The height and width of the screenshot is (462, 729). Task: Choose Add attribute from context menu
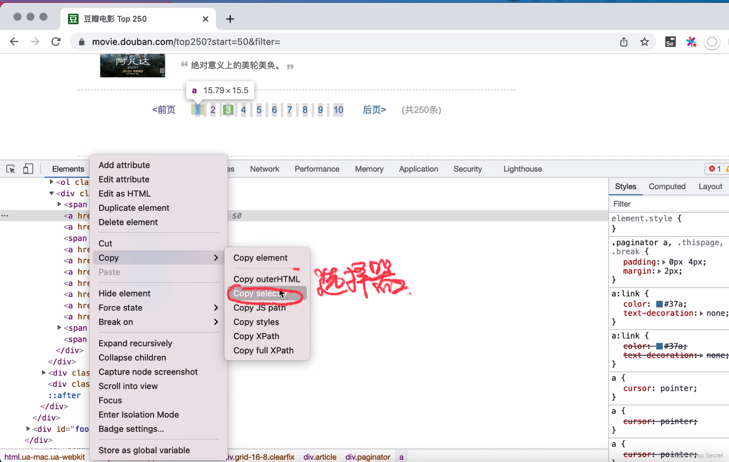124,165
